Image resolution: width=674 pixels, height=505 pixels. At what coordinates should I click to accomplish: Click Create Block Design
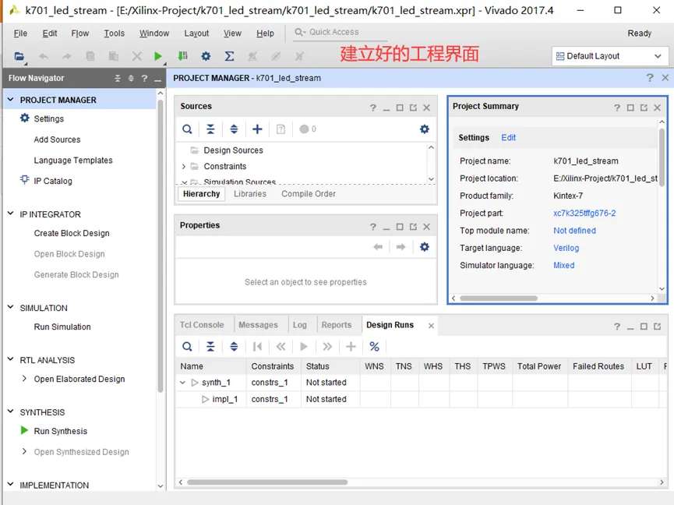click(72, 233)
